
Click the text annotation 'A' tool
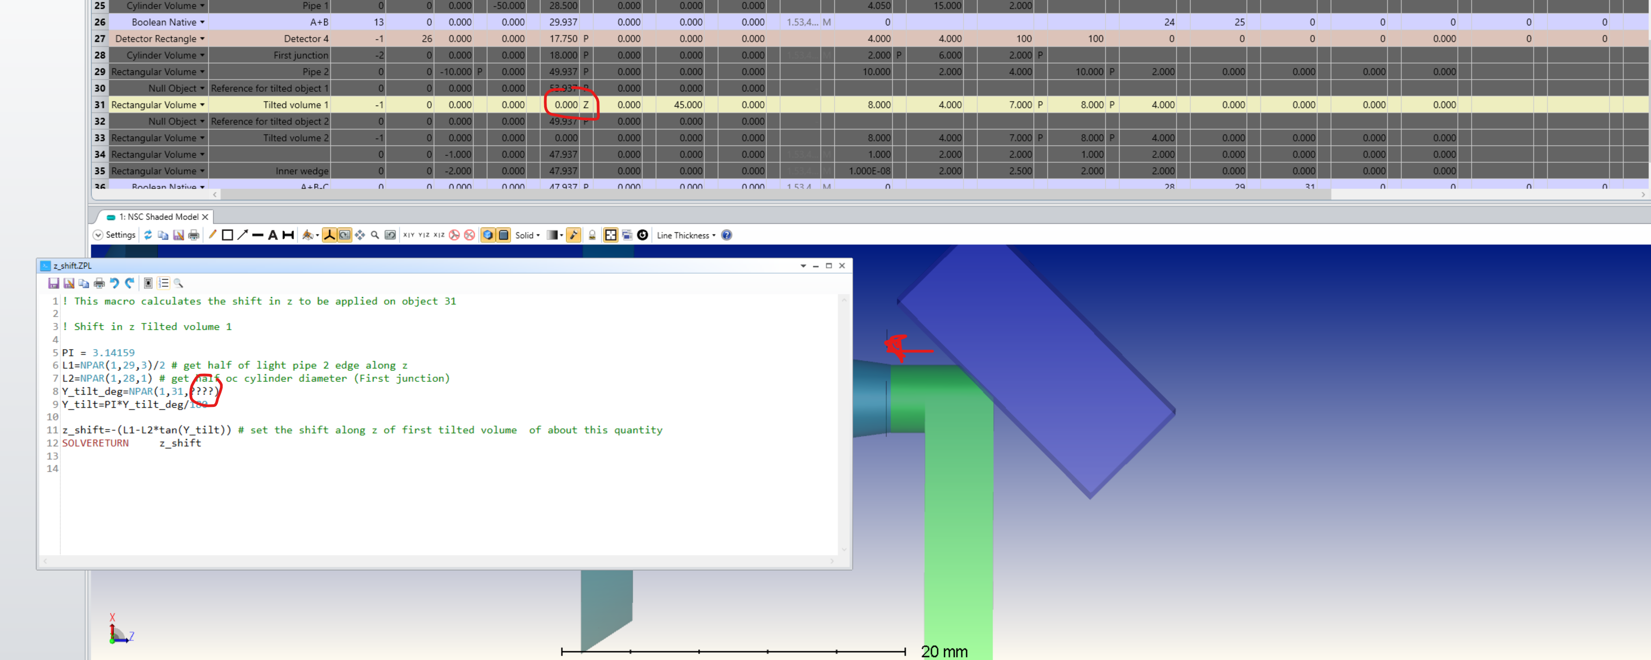coord(273,235)
